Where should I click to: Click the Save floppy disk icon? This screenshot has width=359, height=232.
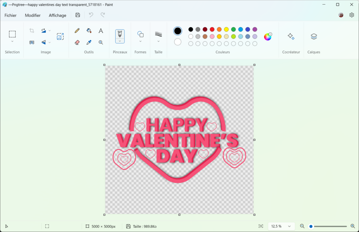tap(78, 15)
